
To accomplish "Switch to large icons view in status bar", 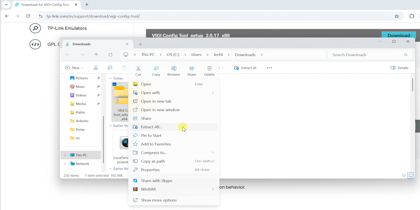I will [411, 175].
